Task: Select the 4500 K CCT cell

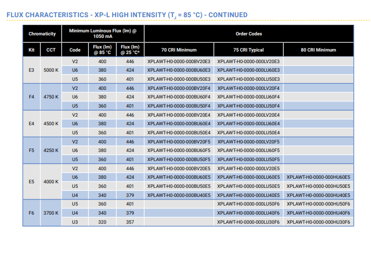Action: [51, 124]
